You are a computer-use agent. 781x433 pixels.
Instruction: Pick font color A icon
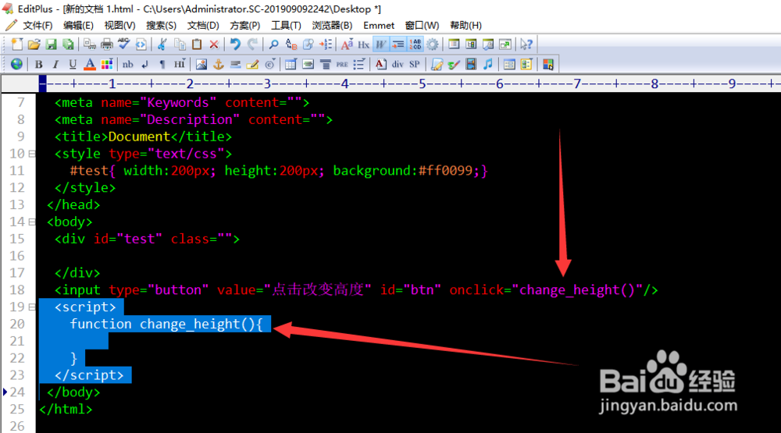(x=90, y=64)
